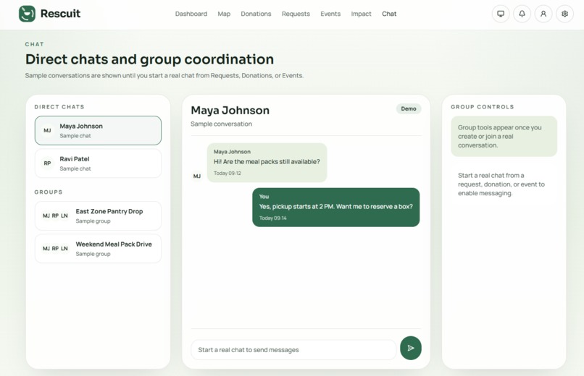Select the Chat navigation item
The image size is (584, 376).
(389, 14)
